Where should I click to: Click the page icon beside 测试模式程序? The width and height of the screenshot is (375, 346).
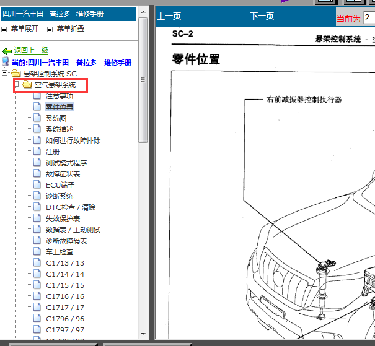coord(37,162)
